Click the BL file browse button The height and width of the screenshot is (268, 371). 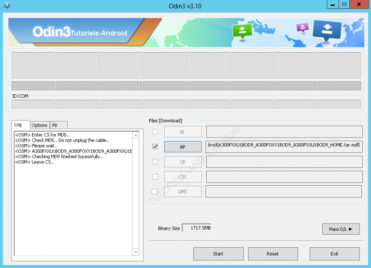183,132
